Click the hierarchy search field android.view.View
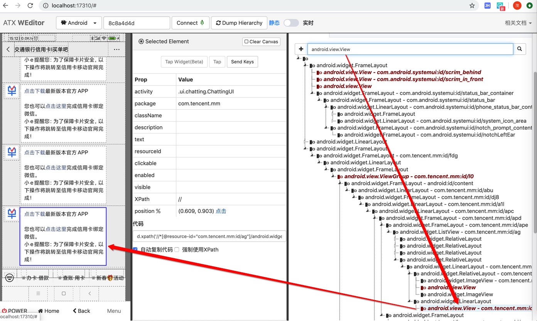Screen dimensions: 537x321 410,49
